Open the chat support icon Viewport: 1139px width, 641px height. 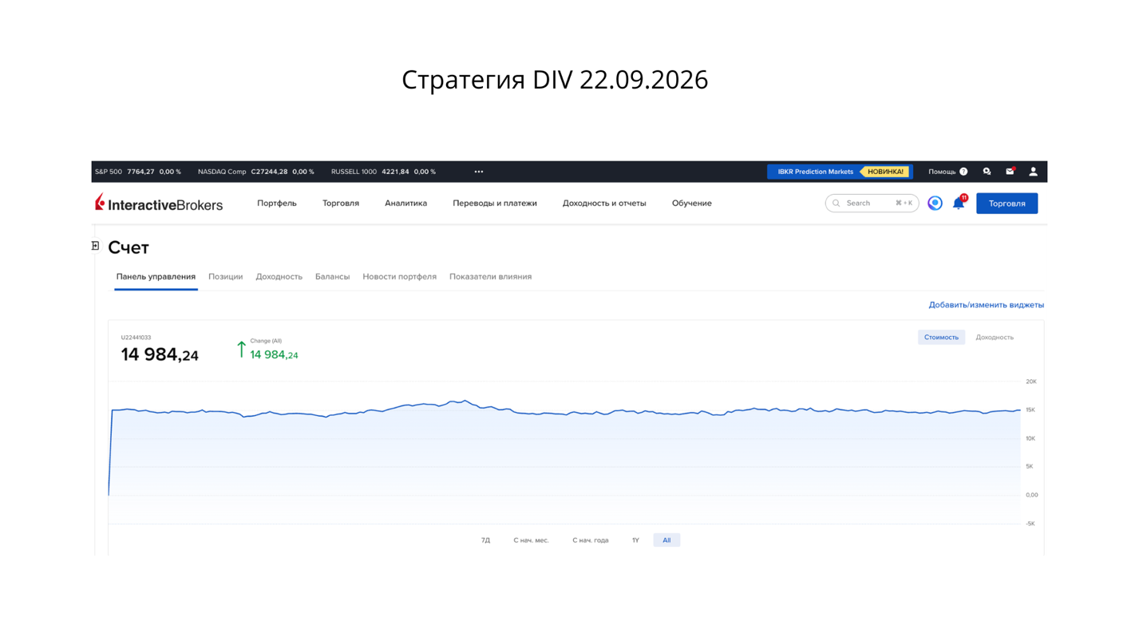pos(987,172)
